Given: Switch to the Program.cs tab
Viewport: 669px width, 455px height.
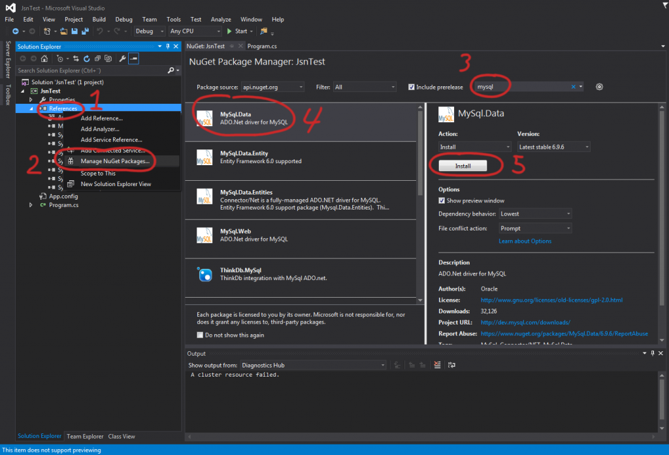Looking at the screenshot, I should pos(262,46).
